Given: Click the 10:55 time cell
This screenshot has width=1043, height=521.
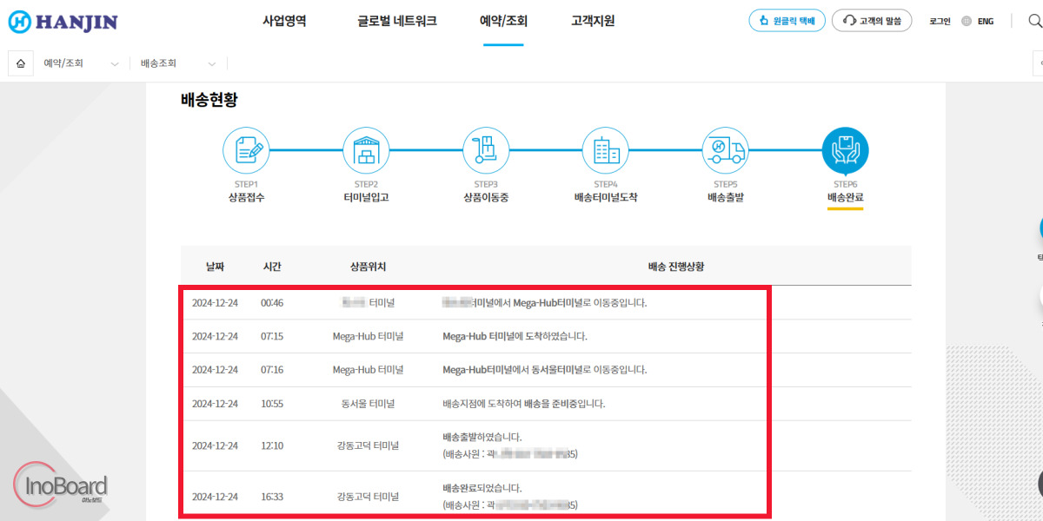Looking at the screenshot, I should point(272,404).
